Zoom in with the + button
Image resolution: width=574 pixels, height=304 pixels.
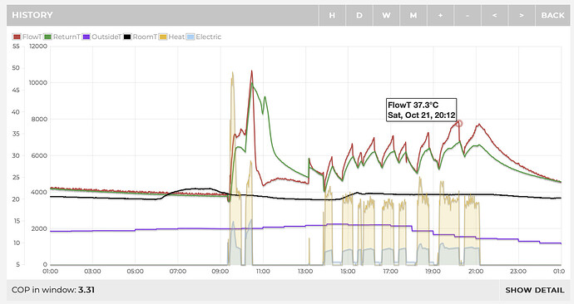point(440,15)
